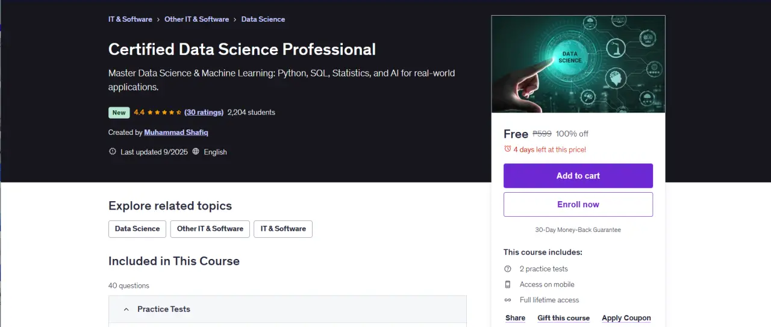Click the (30 ratings) link
771x327 pixels.
[204, 112]
